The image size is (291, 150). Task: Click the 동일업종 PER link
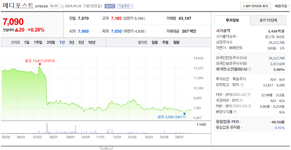(x=227, y=122)
